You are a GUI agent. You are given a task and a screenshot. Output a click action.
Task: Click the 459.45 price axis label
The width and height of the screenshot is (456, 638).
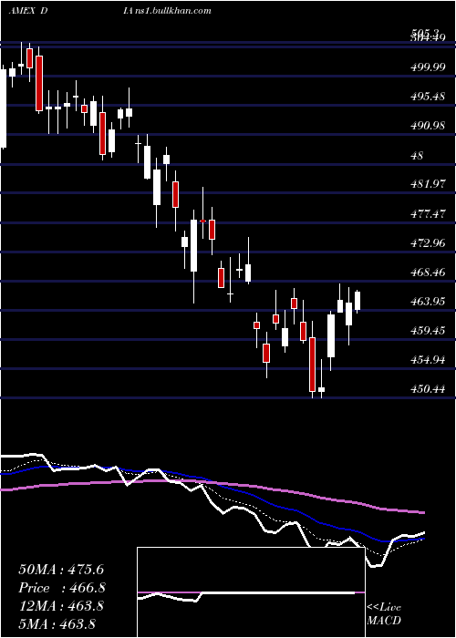[428, 331]
